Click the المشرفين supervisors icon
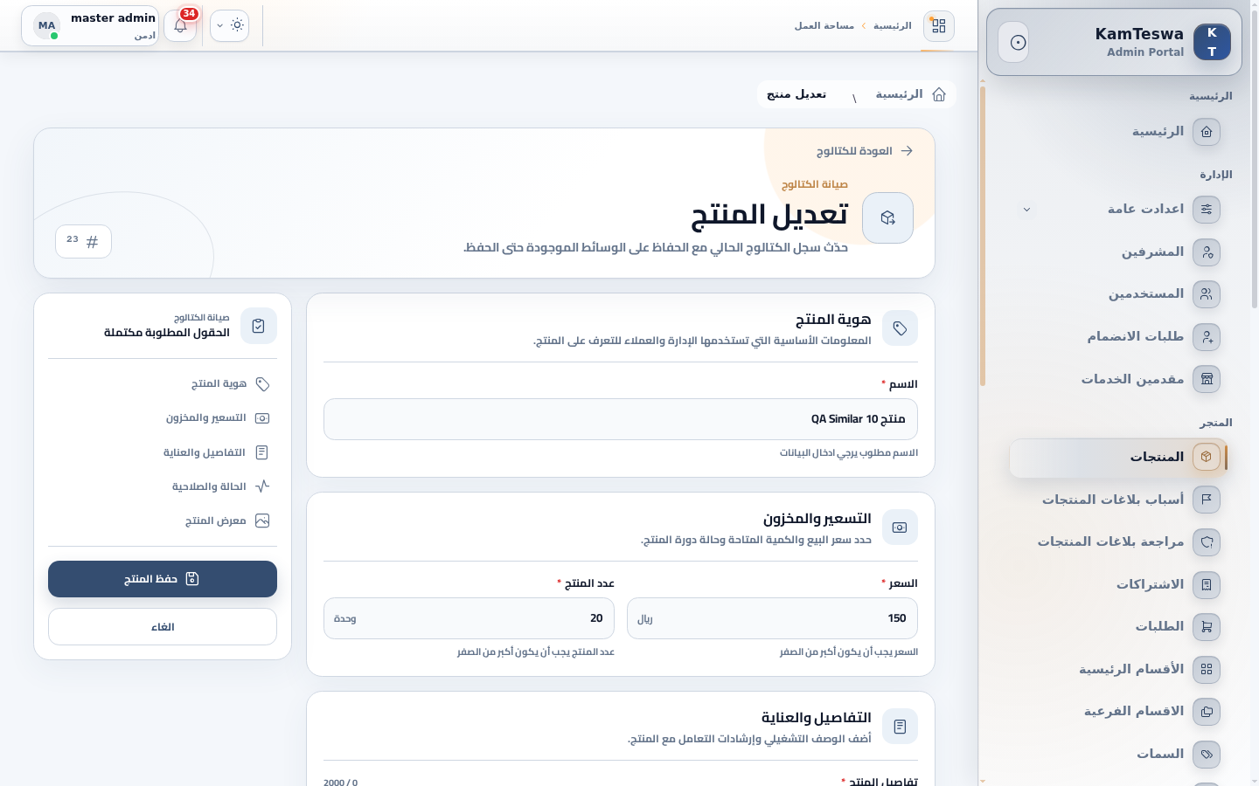Viewport: 1259px width, 786px height. click(x=1207, y=252)
